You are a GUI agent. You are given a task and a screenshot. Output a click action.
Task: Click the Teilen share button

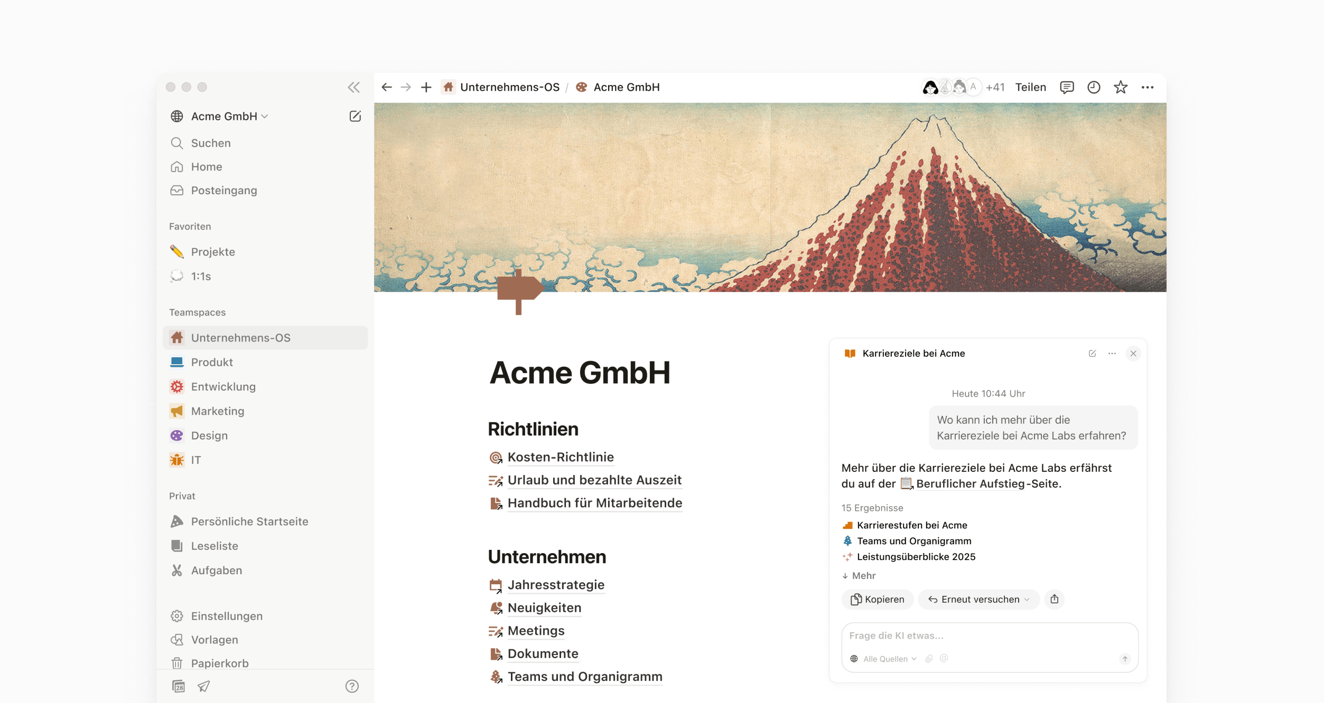(x=1030, y=87)
